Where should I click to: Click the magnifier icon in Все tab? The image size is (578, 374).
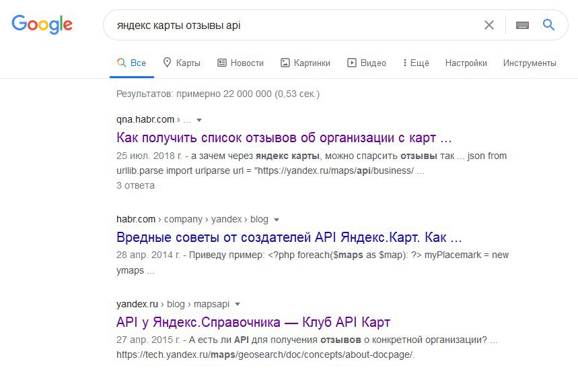tap(121, 63)
